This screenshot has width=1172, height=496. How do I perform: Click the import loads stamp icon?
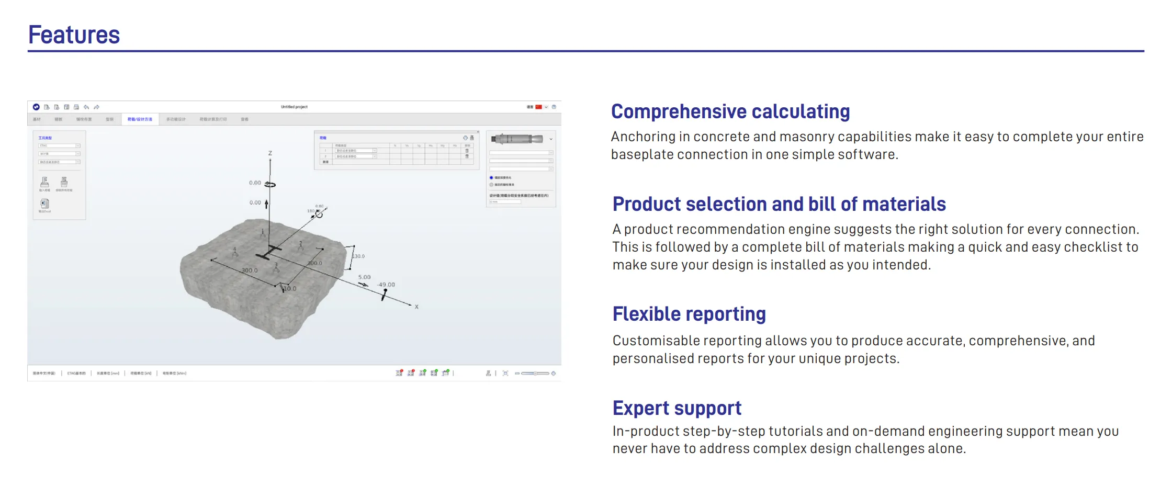[x=44, y=182]
